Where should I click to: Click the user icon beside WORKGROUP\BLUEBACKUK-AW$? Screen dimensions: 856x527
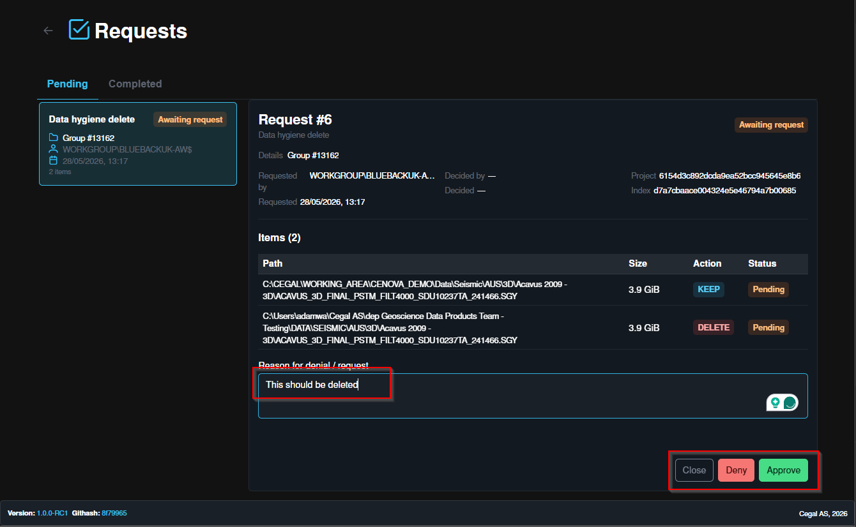click(x=54, y=149)
